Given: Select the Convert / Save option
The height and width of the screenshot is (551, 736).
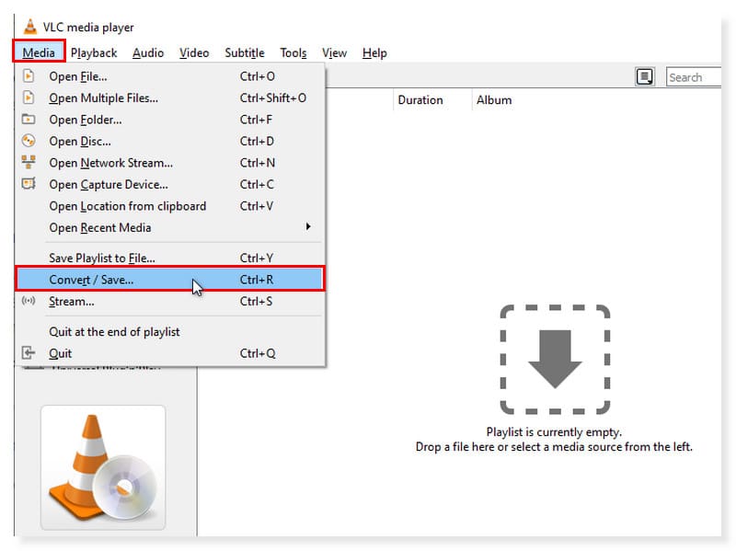Looking at the screenshot, I should [95, 280].
